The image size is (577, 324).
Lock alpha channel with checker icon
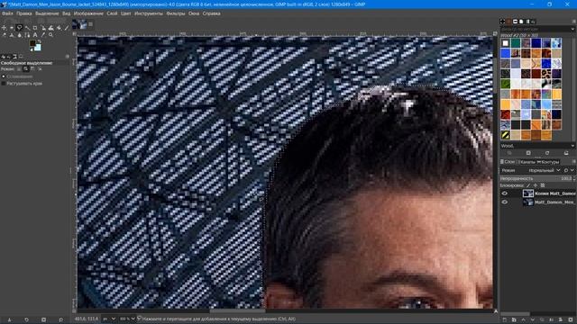coord(543,185)
